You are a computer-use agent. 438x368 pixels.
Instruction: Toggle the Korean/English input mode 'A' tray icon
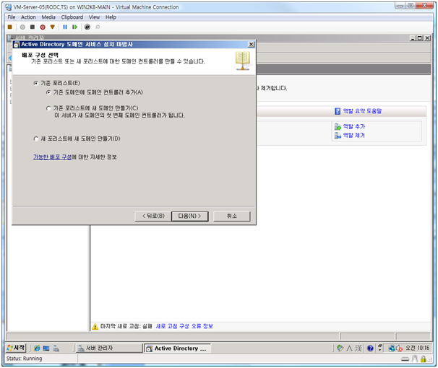coord(349,349)
